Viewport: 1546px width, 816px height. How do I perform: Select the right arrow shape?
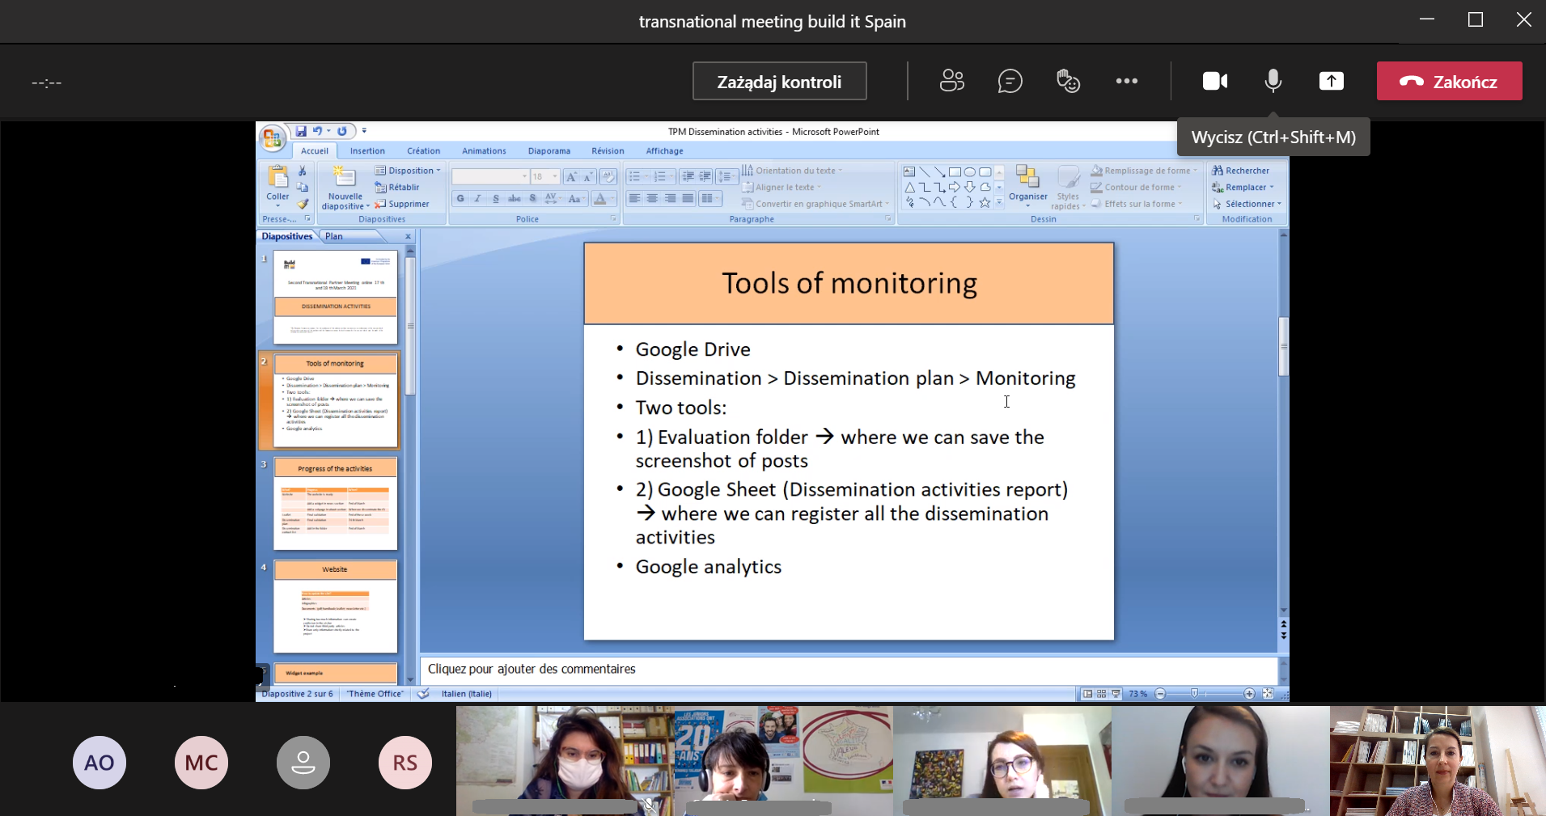point(955,187)
